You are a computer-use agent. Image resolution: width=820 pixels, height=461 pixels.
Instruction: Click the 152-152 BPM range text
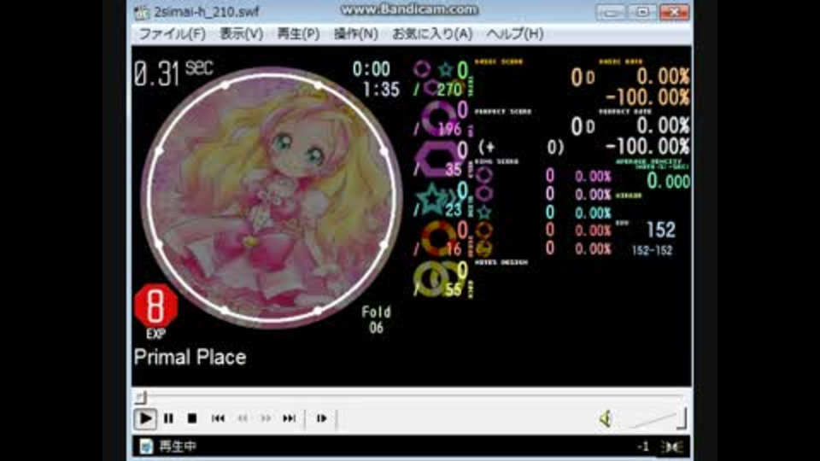click(x=652, y=251)
